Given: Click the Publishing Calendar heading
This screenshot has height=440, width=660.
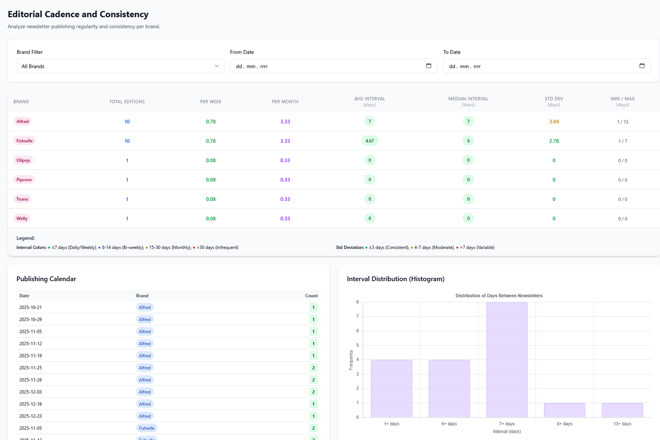Looking at the screenshot, I should click(46, 279).
